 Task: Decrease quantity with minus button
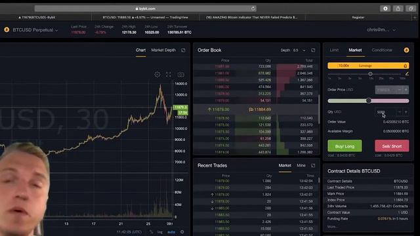(x=400, y=112)
